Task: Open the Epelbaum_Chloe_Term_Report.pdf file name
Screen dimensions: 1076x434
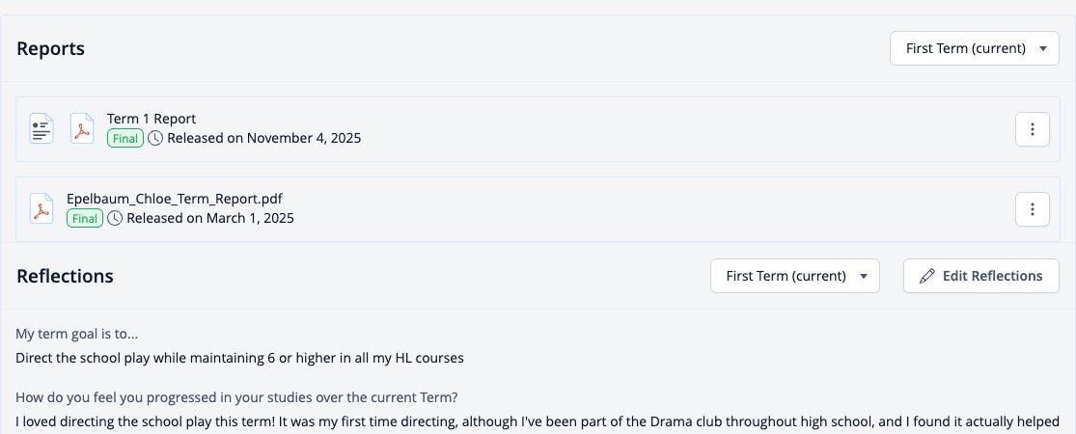Action: point(175,199)
